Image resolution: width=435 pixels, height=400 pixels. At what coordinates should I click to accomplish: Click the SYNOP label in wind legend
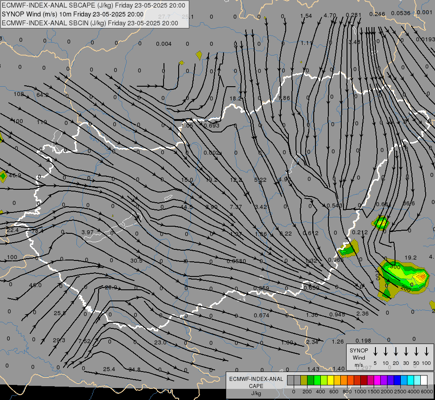tap(359, 350)
